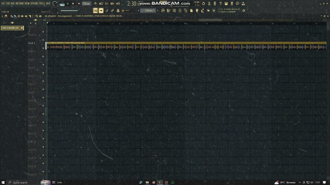Toggle the metronome icon
Screen dimensions: 330x185
(x=95, y=4)
